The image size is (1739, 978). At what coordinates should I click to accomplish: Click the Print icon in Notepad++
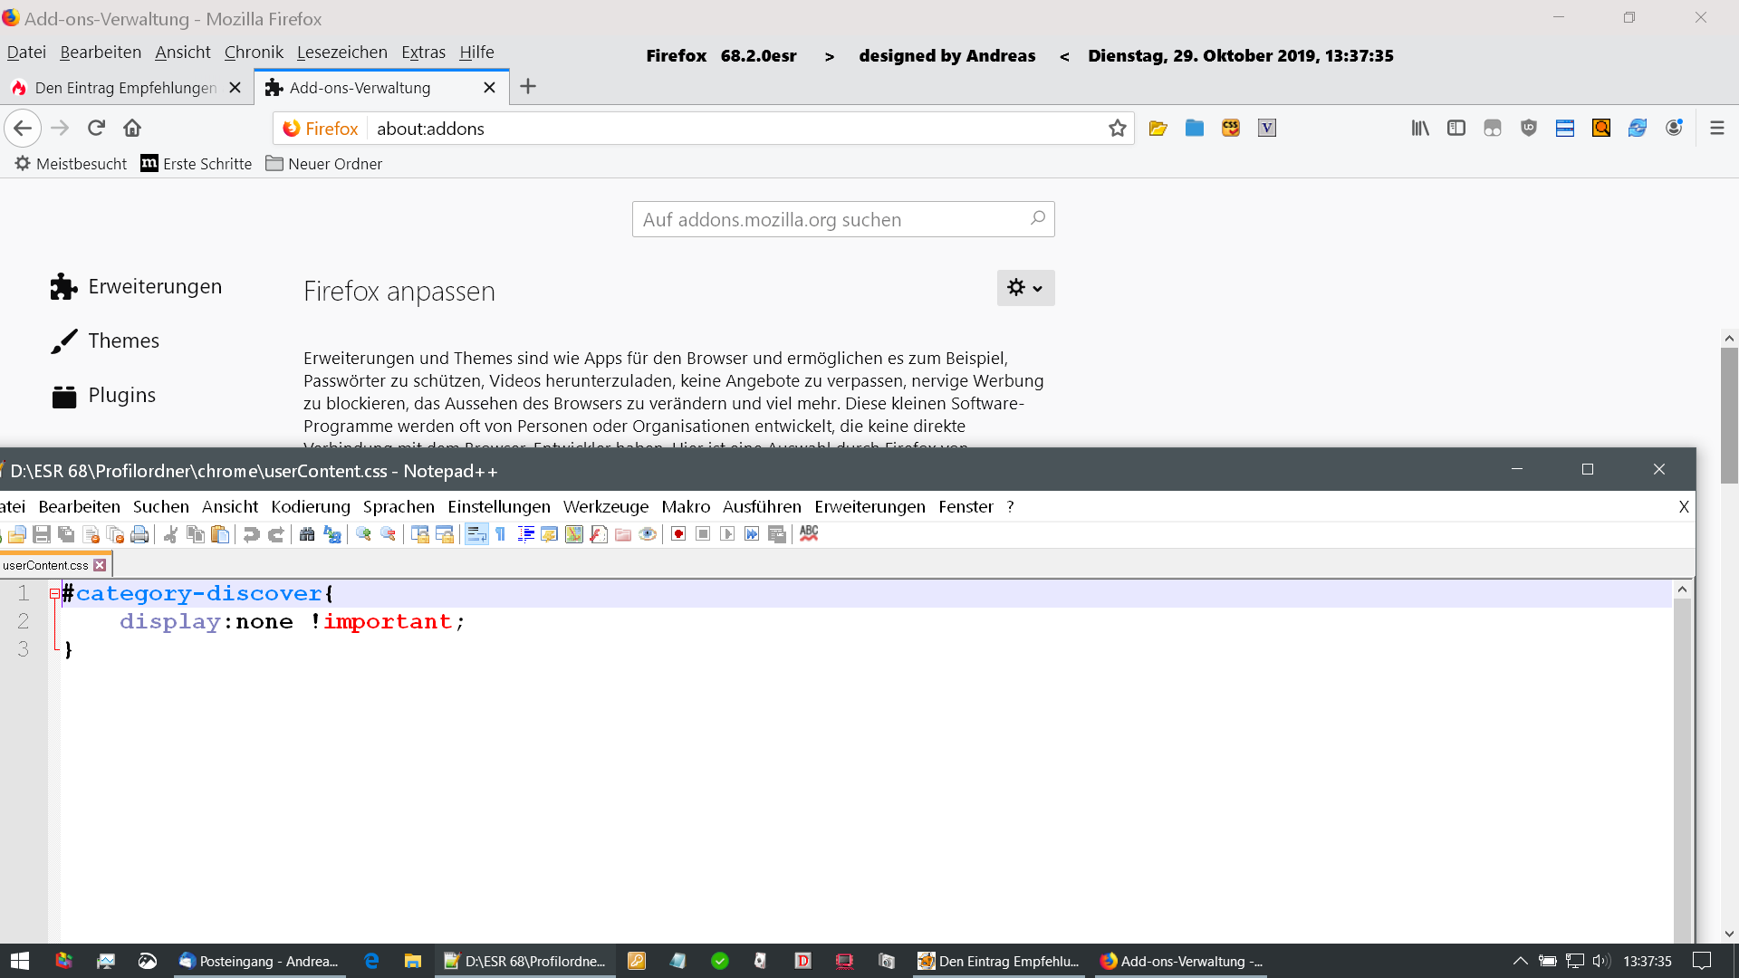pos(139,534)
